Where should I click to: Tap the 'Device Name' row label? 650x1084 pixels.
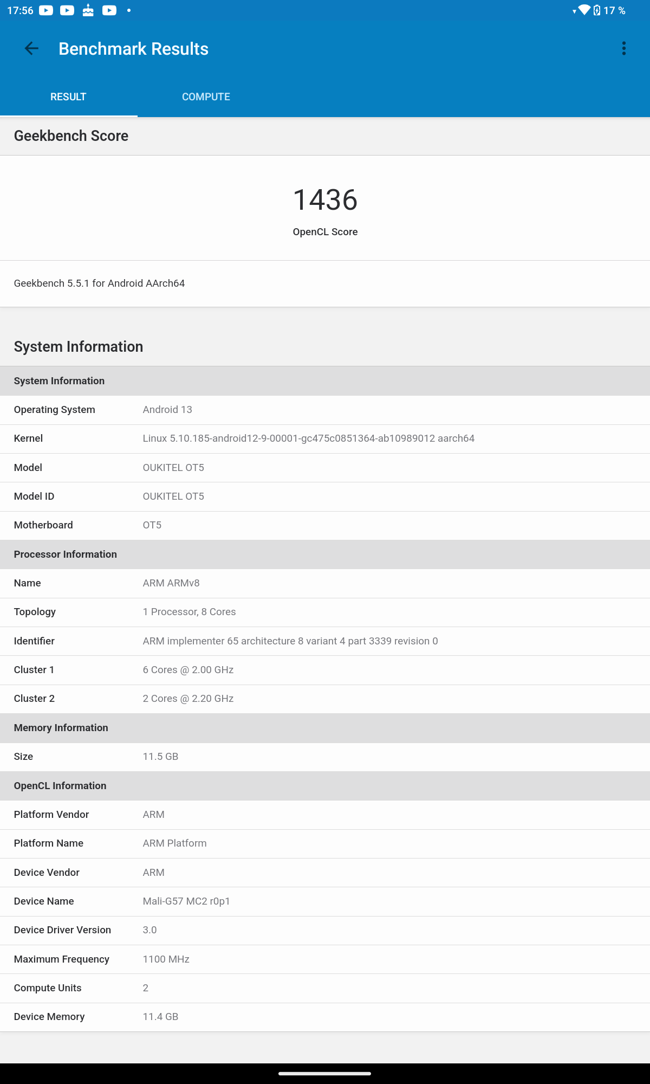point(44,901)
